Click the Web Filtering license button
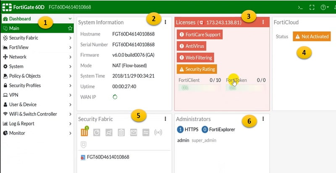Viewport: 336px width, 173px height. click(x=195, y=57)
